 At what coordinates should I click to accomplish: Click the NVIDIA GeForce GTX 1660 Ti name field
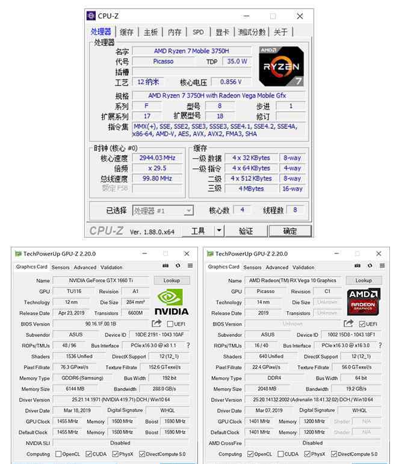coord(101,280)
